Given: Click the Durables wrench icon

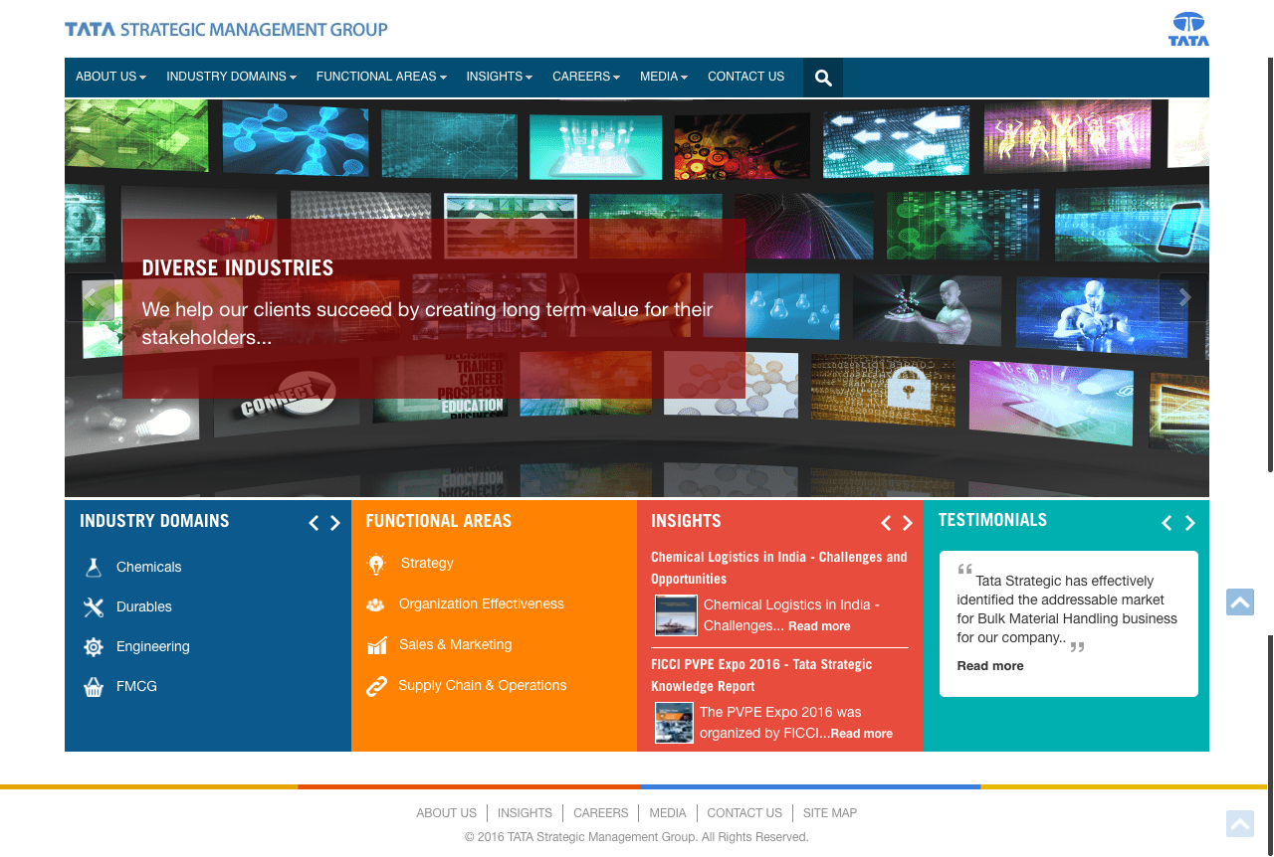Looking at the screenshot, I should click(94, 607).
